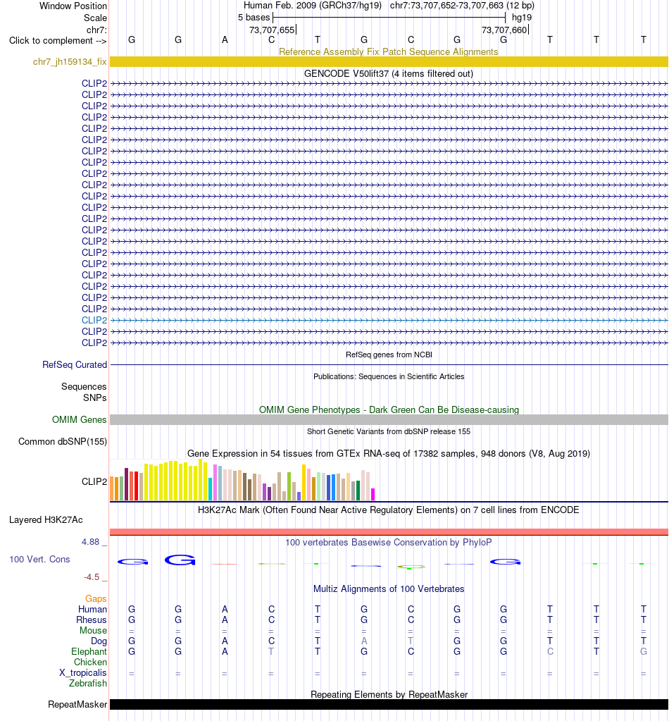Click the Sequences track label
669x721 pixels.
coord(84,386)
